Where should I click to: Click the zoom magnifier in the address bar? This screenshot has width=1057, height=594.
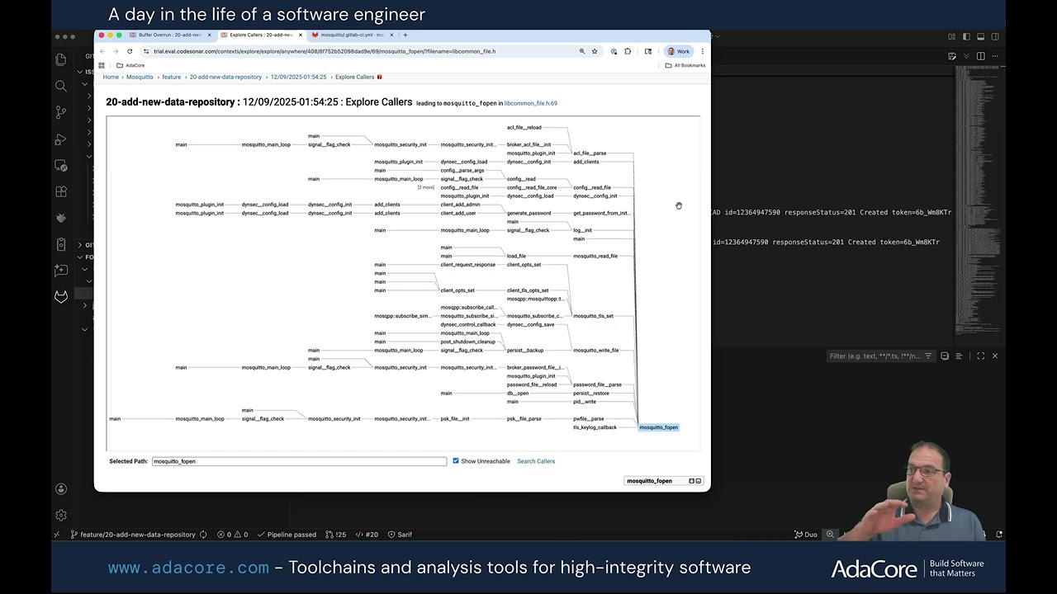(582, 51)
